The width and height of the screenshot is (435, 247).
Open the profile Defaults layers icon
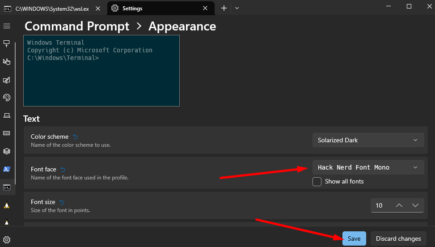tap(7, 151)
